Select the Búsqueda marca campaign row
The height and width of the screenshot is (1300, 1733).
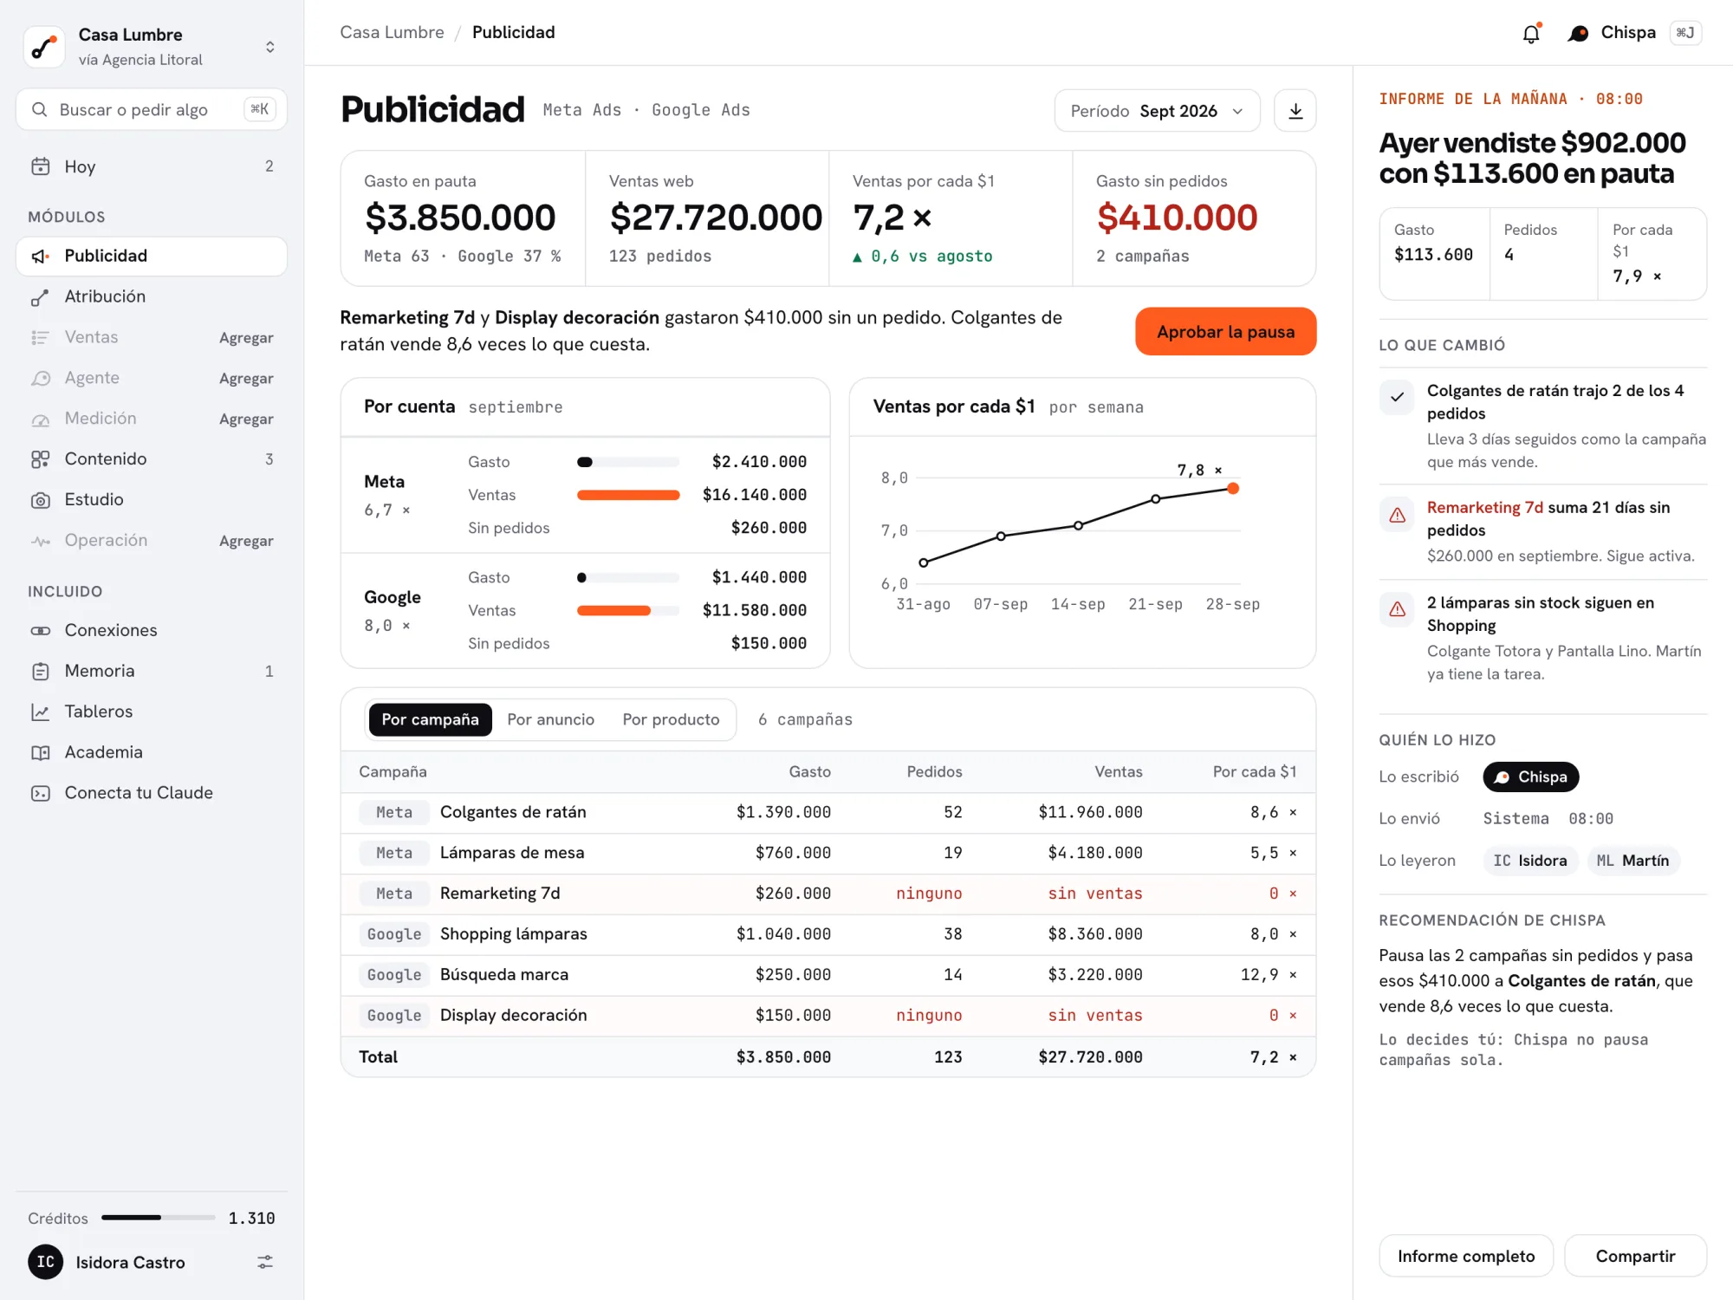(x=828, y=975)
